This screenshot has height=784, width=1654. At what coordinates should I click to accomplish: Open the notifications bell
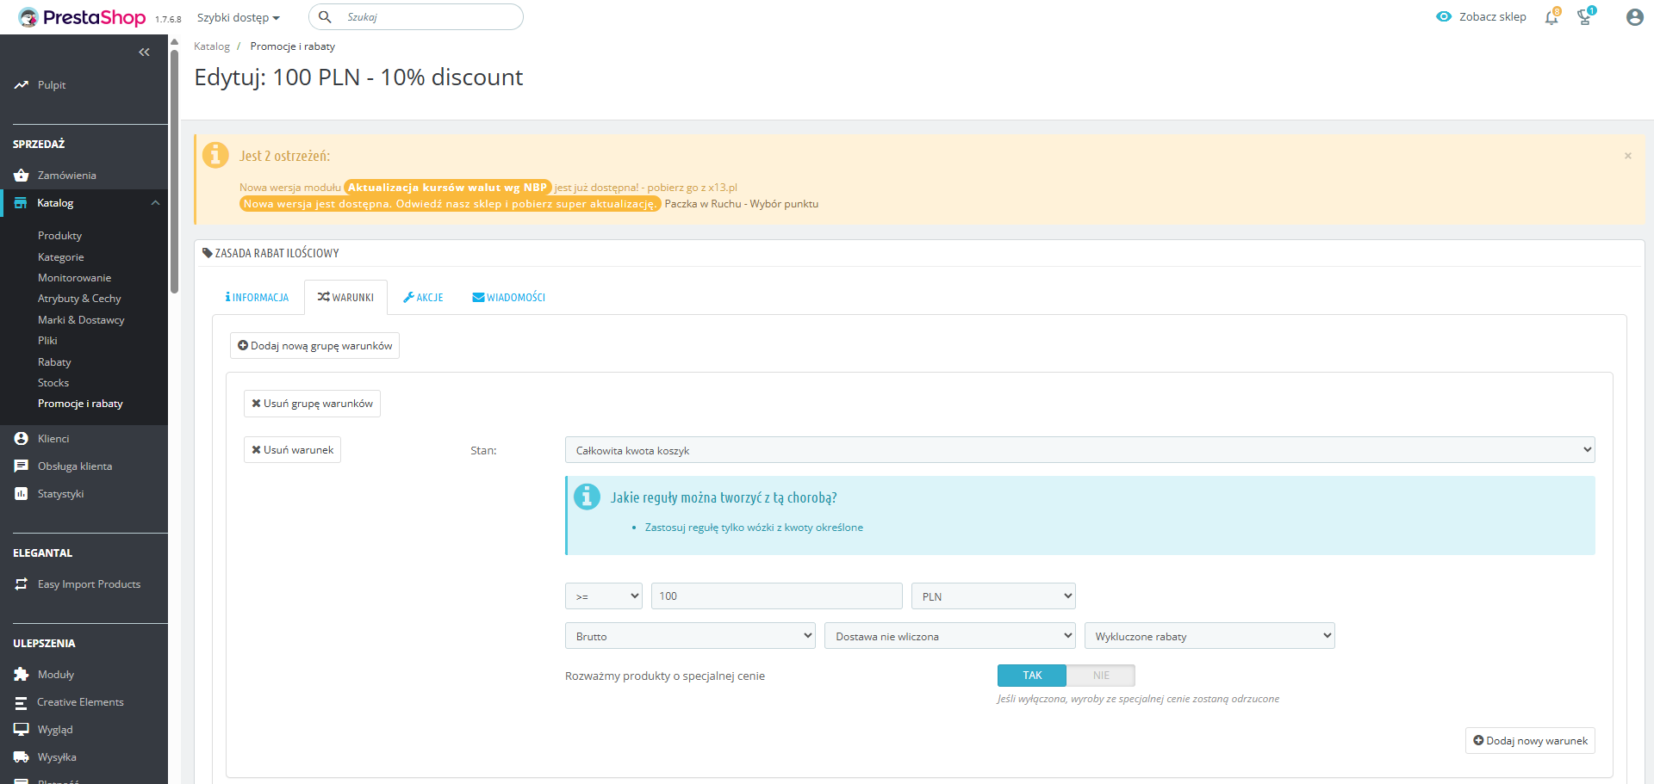[x=1551, y=16]
